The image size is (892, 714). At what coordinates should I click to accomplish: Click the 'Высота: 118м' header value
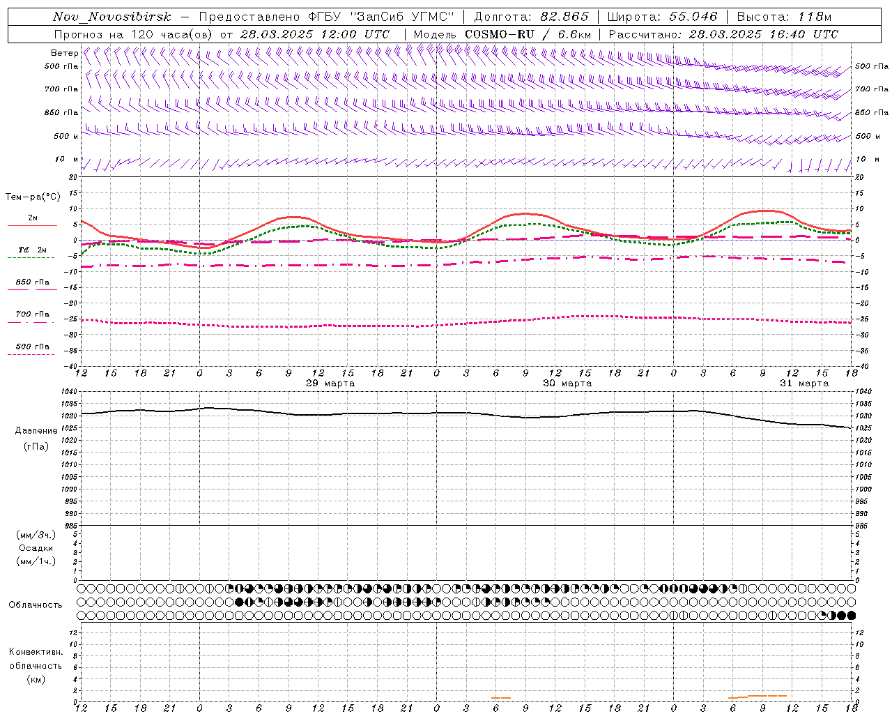pos(784,17)
